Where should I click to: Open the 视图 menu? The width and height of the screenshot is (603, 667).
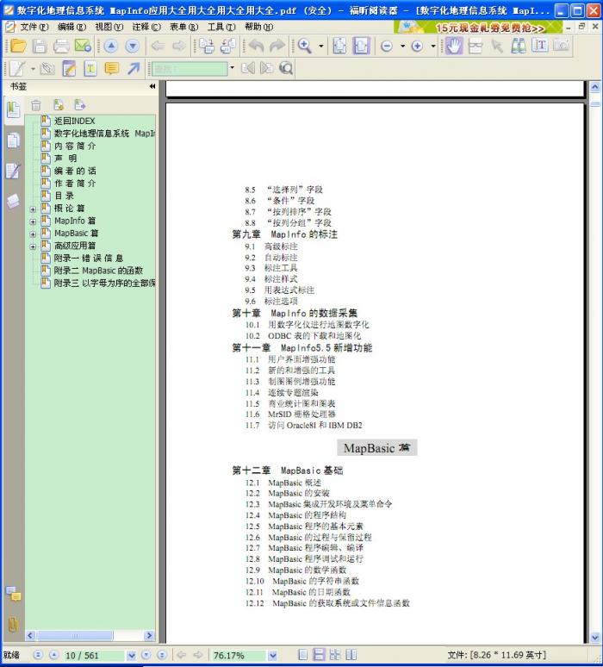pyautogui.click(x=109, y=27)
